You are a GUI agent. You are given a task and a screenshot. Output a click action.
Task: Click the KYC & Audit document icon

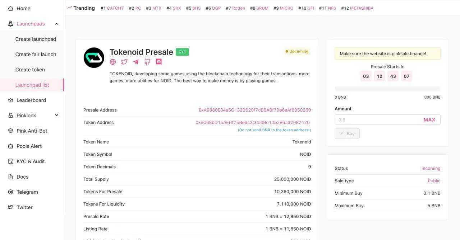point(10,161)
